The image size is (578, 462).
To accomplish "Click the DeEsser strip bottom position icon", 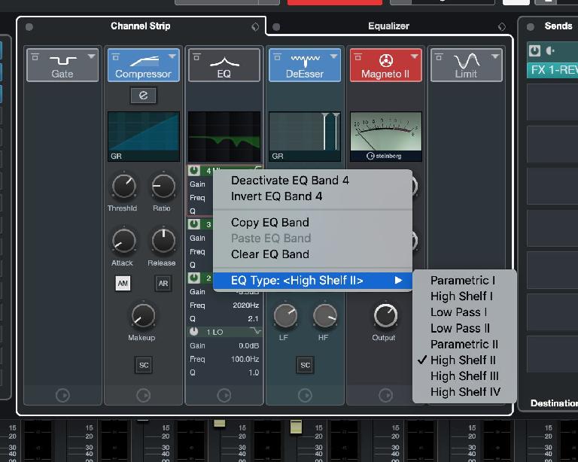I will (x=305, y=395).
